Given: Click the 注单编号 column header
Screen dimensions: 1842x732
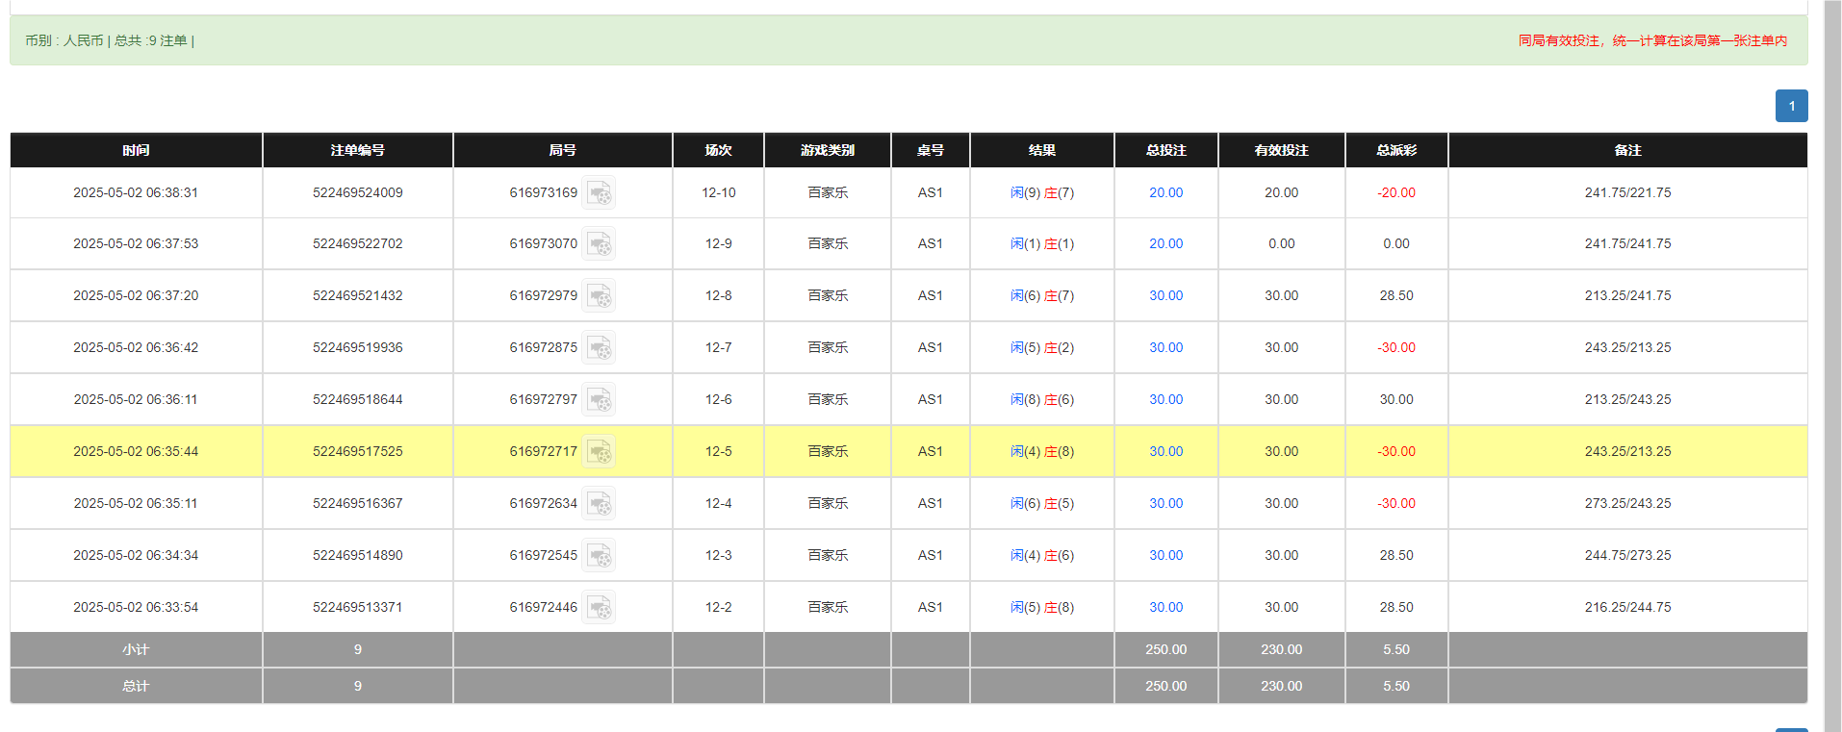Looking at the screenshot, I should coord(357,150).
